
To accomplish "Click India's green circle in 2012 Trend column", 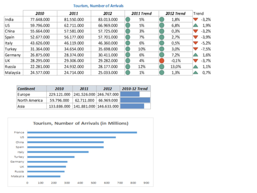I will (x=162, y=20).
